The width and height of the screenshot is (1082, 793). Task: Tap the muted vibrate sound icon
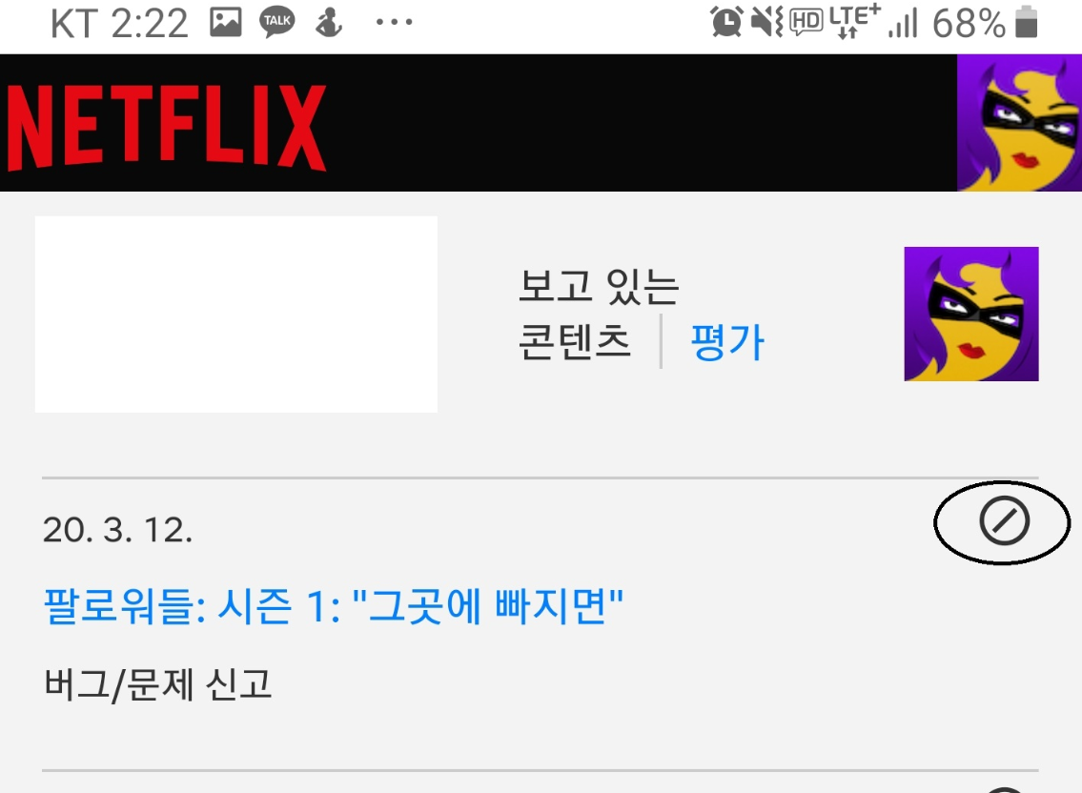click(766, 21)
